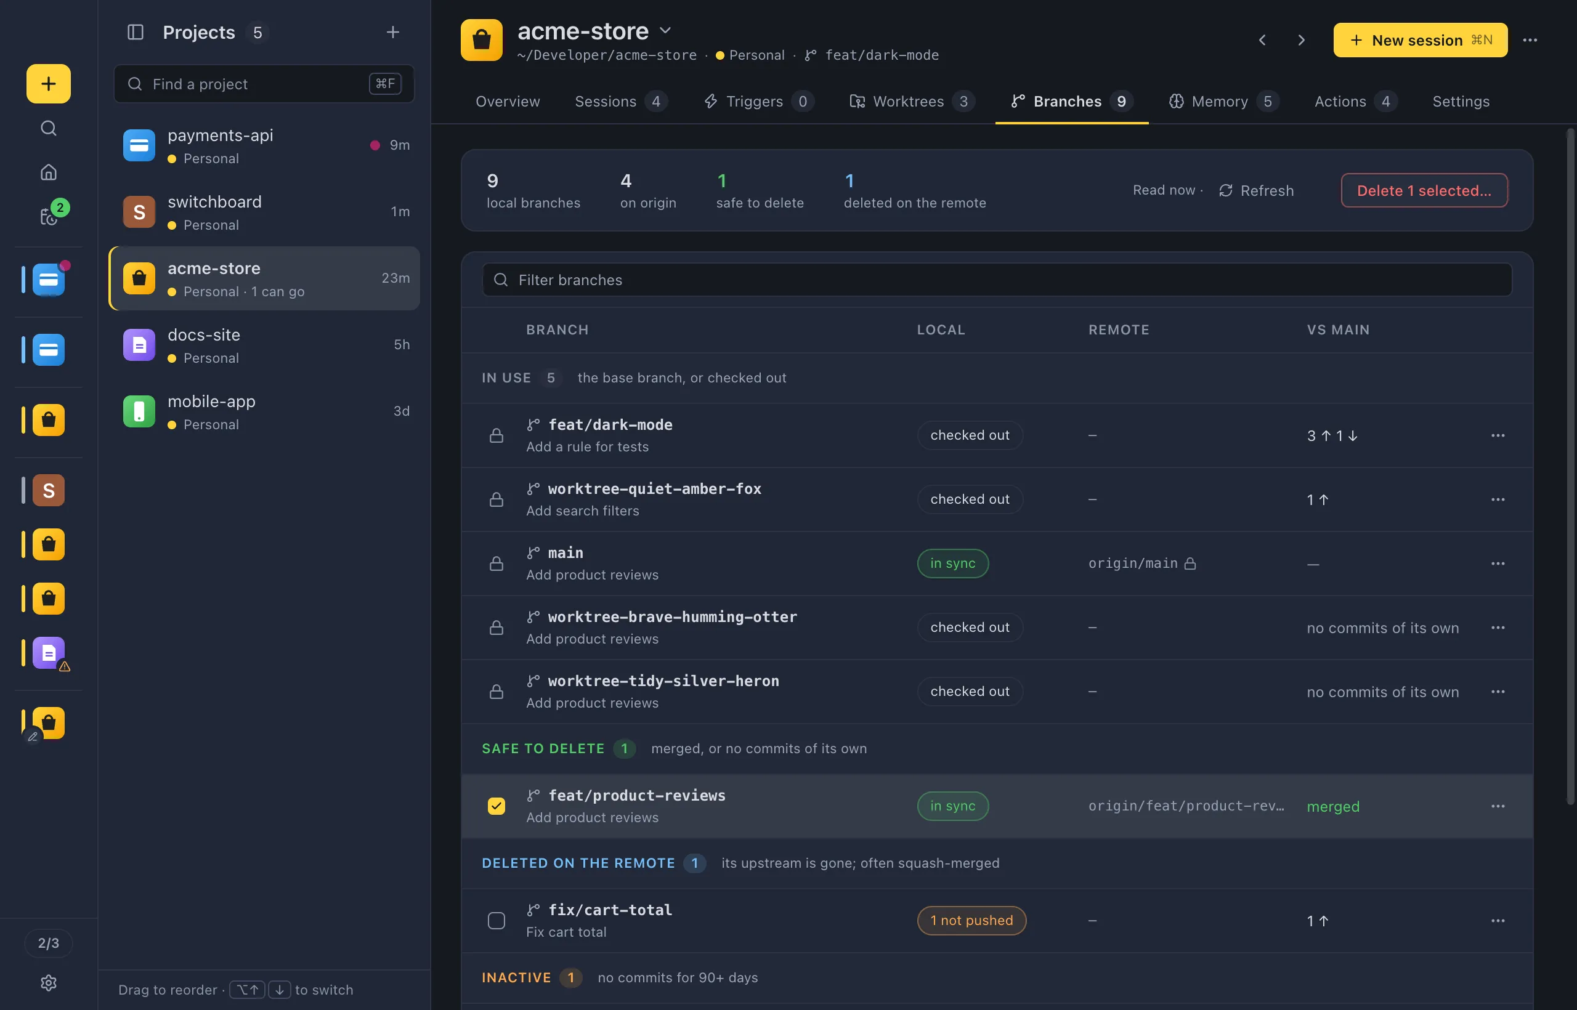Viewport: 1577px width, 1010px height.
Task: Click the 2/3 counter pill in left rail
Action: click(x=49, y=943)
